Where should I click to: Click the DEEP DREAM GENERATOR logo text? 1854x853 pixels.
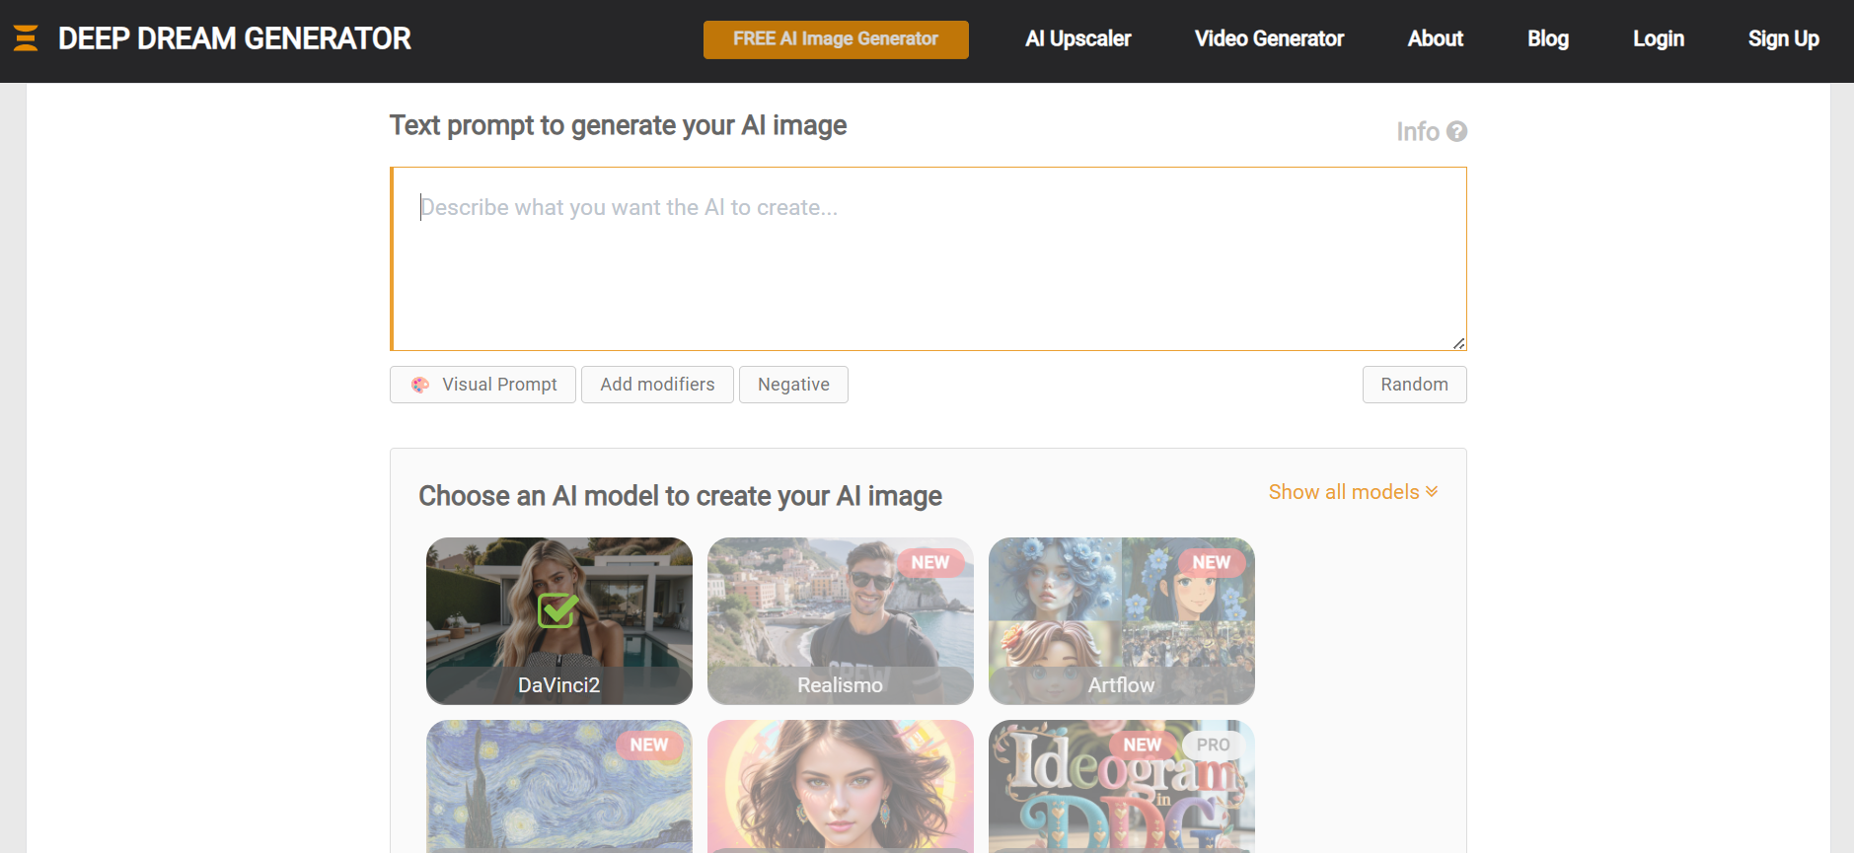point(235,38)
